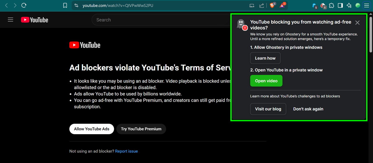The image size is (373, 163).
Task: Click Visit our blog button
Action: coord(268,109)
